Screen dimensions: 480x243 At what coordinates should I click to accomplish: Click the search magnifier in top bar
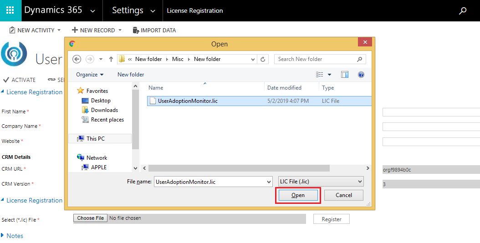tap(463, 11)
